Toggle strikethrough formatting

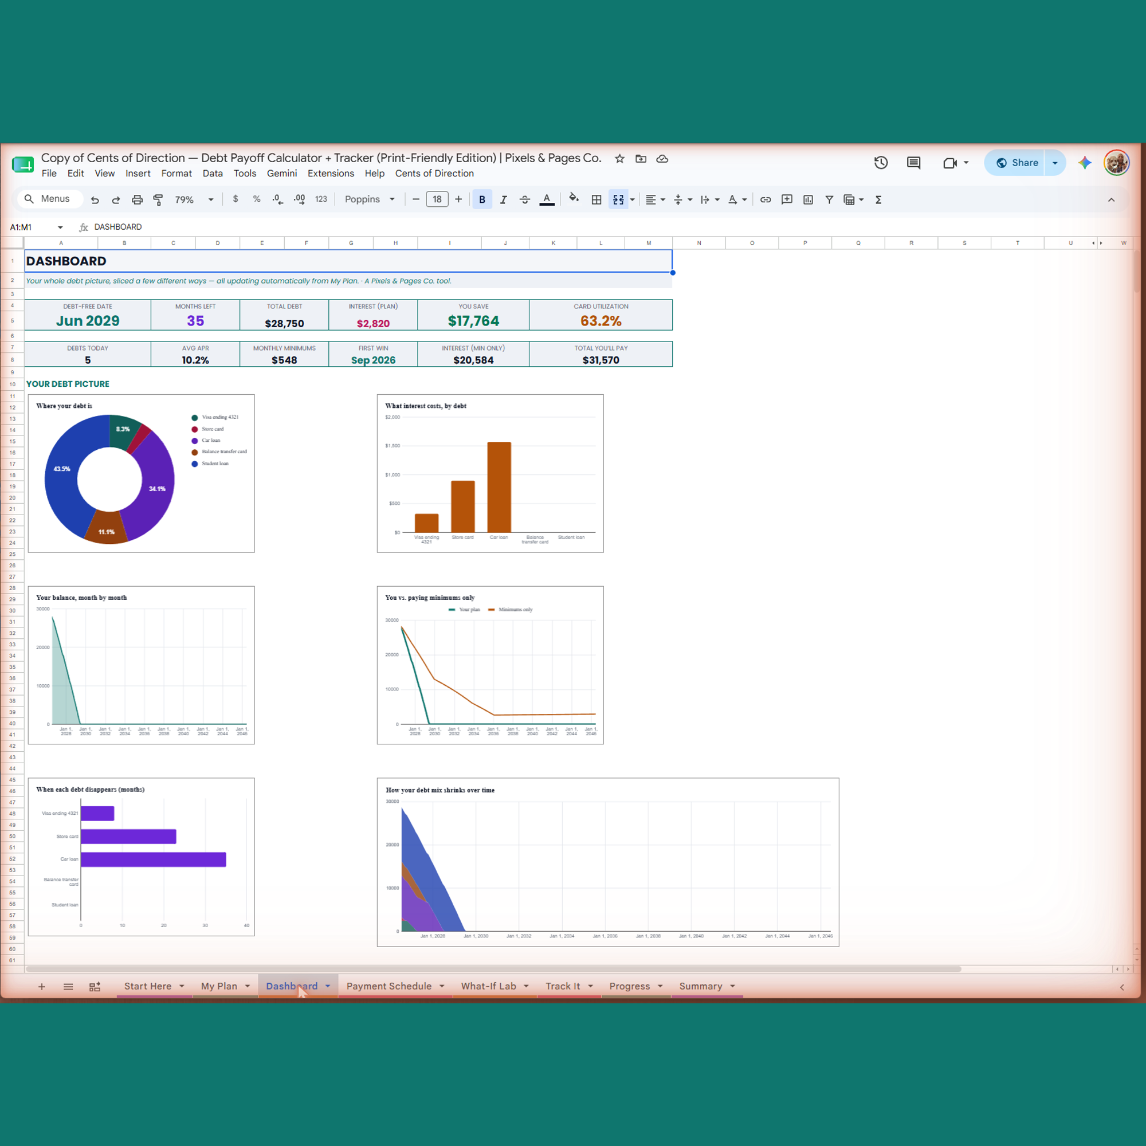tap(524, 200)
